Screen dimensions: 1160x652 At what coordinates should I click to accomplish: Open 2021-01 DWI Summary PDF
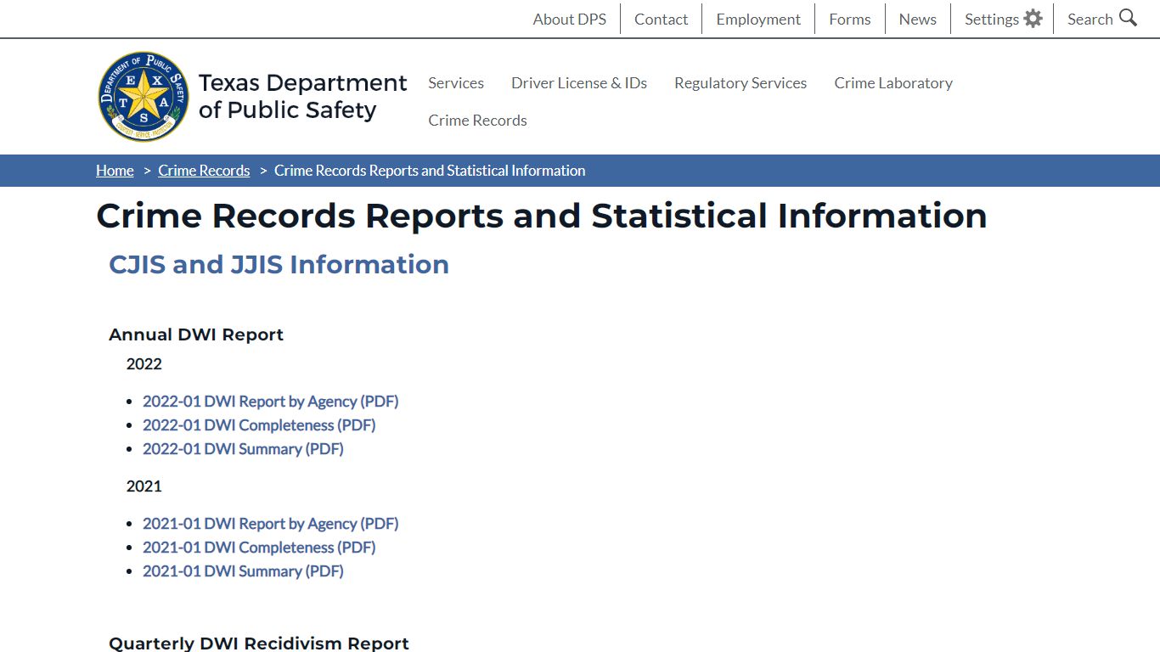[243, 570]
